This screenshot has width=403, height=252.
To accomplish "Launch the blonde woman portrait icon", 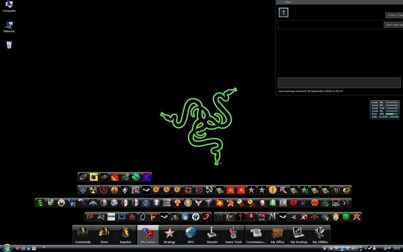I will coord(188,203).
